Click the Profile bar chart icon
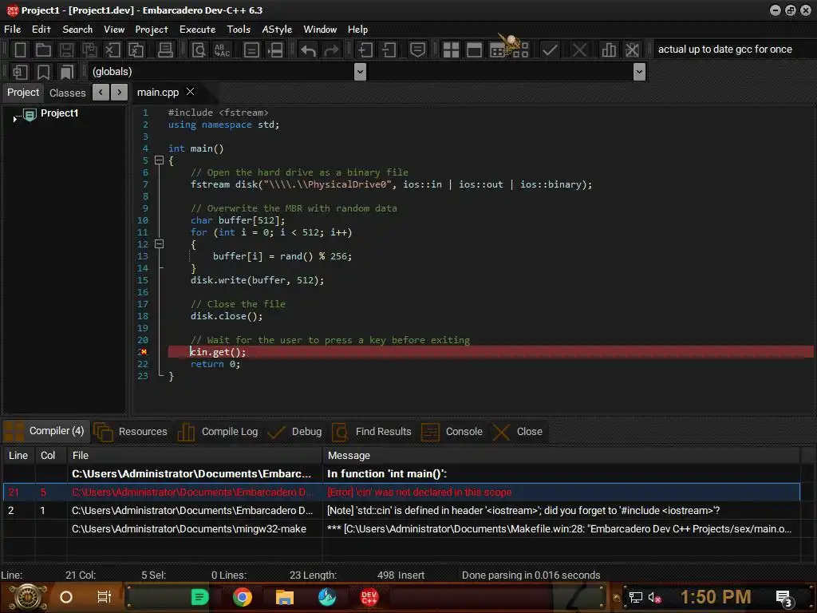The image size is (817, 613). [x=608, y=50]
